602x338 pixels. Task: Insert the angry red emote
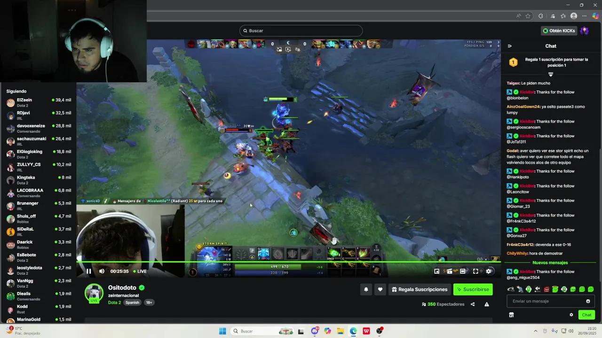(x=547, y=289)
